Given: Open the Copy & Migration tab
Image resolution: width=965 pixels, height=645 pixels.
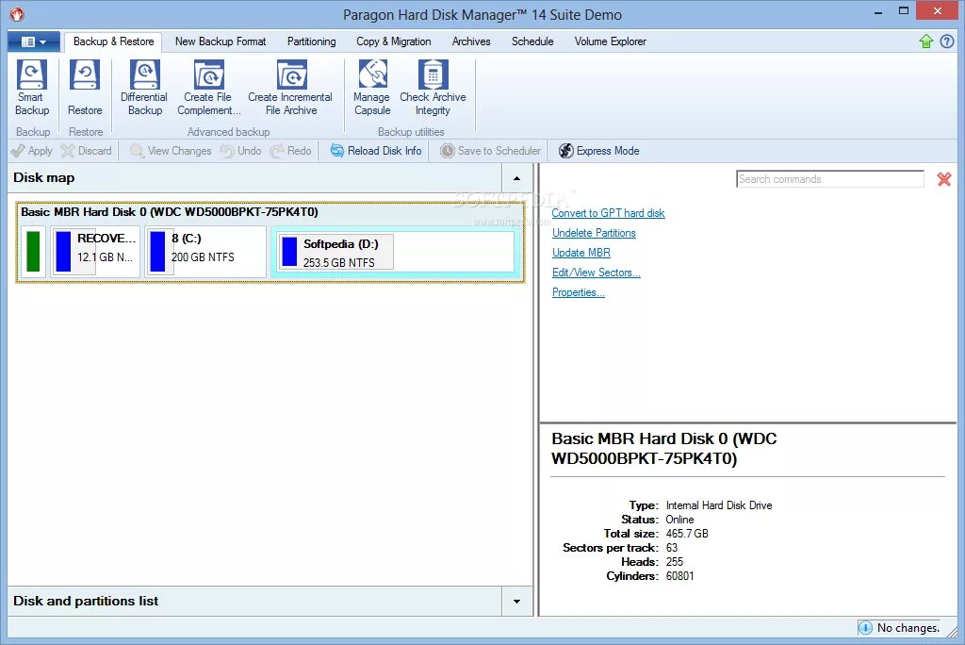Looking at the screenshot, I should (394, 41).
